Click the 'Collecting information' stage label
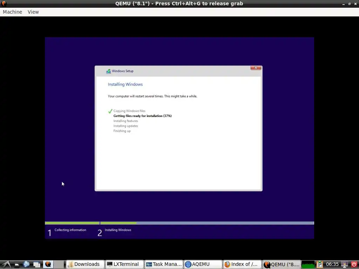The image size is (359, 269). pyautogui.click(x=70, y=230)
